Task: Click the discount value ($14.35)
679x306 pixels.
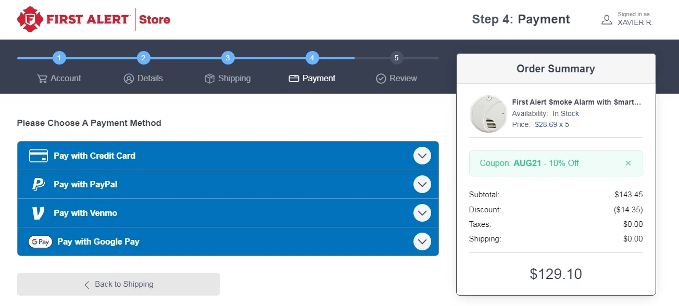Action: tap(628, 210)
